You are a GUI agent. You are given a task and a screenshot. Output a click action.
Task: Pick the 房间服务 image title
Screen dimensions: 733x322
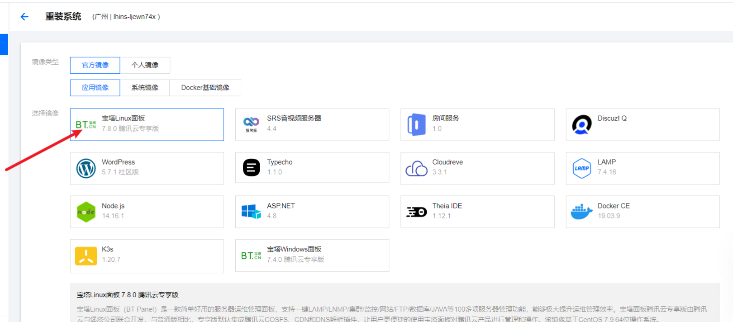pyautogui.click(x=446, y=118)
